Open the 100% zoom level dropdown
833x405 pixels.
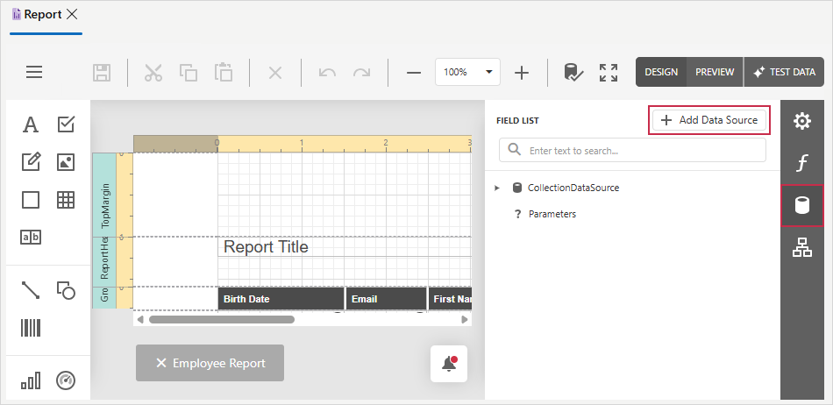[467, 72]
